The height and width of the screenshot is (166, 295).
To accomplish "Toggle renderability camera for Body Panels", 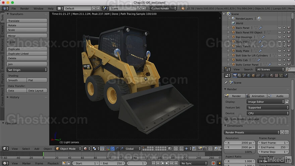I will (289, 46).
